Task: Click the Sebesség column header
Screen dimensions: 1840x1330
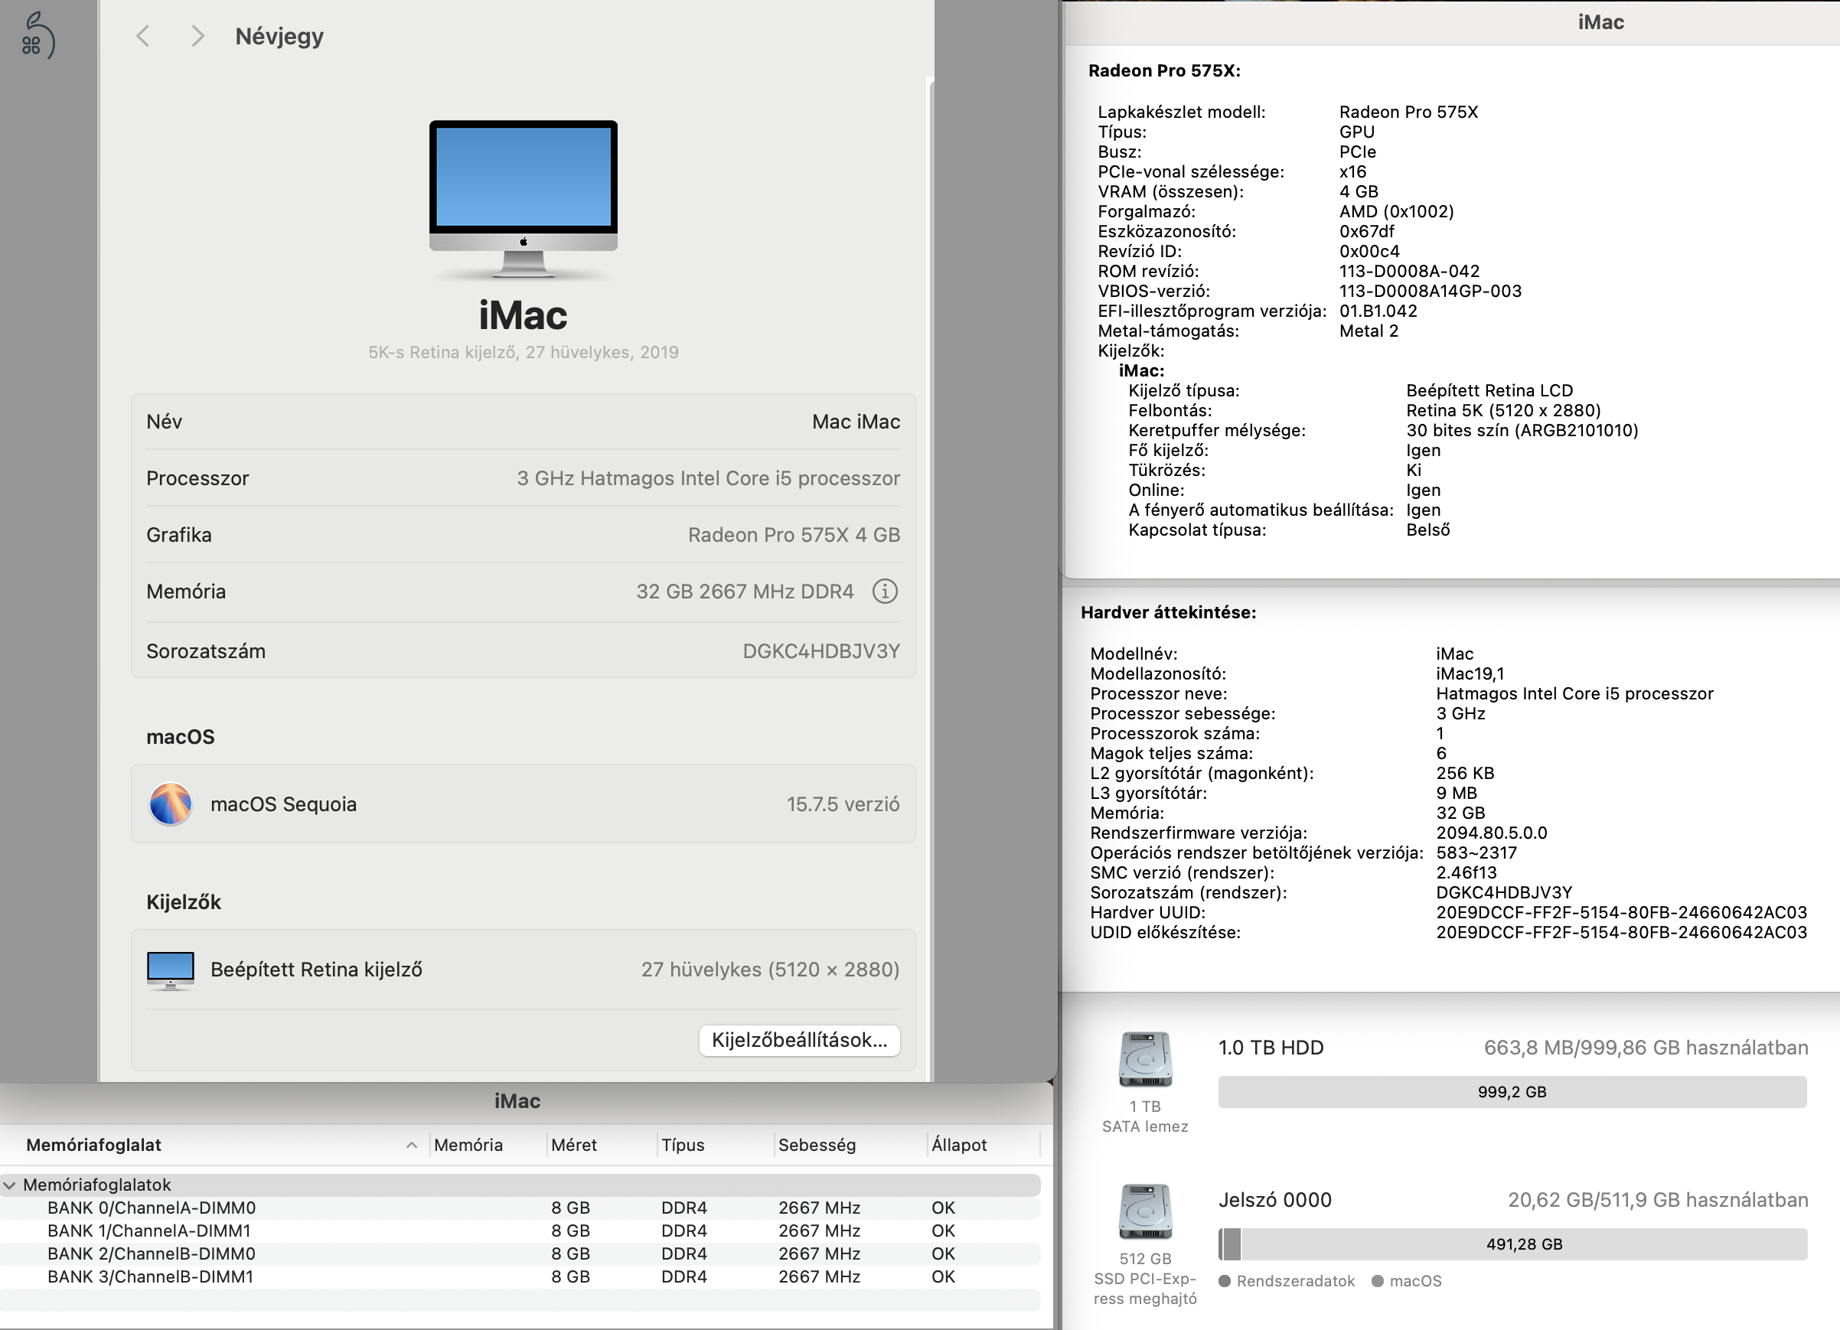Action: coord(817,1144)
